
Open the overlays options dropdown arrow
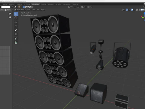134,10
